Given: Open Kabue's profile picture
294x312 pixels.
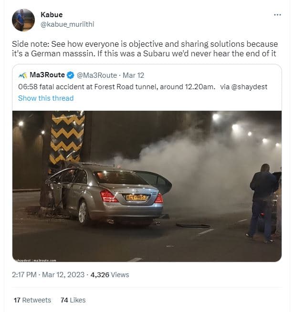Looking at the screenshot, I should [x=23, y=20].
